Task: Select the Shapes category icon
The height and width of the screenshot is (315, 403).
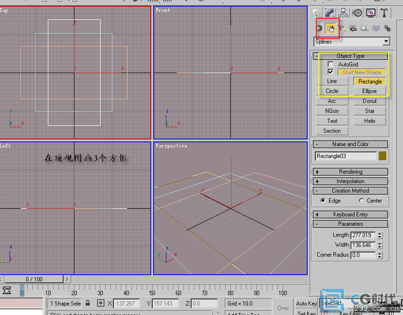Action: [x=330, y=28]
